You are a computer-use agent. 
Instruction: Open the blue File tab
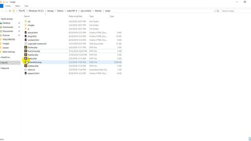click(x=2, y=6)
